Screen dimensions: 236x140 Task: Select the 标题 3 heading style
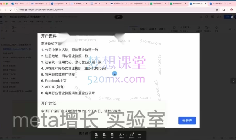pos(162,29)
